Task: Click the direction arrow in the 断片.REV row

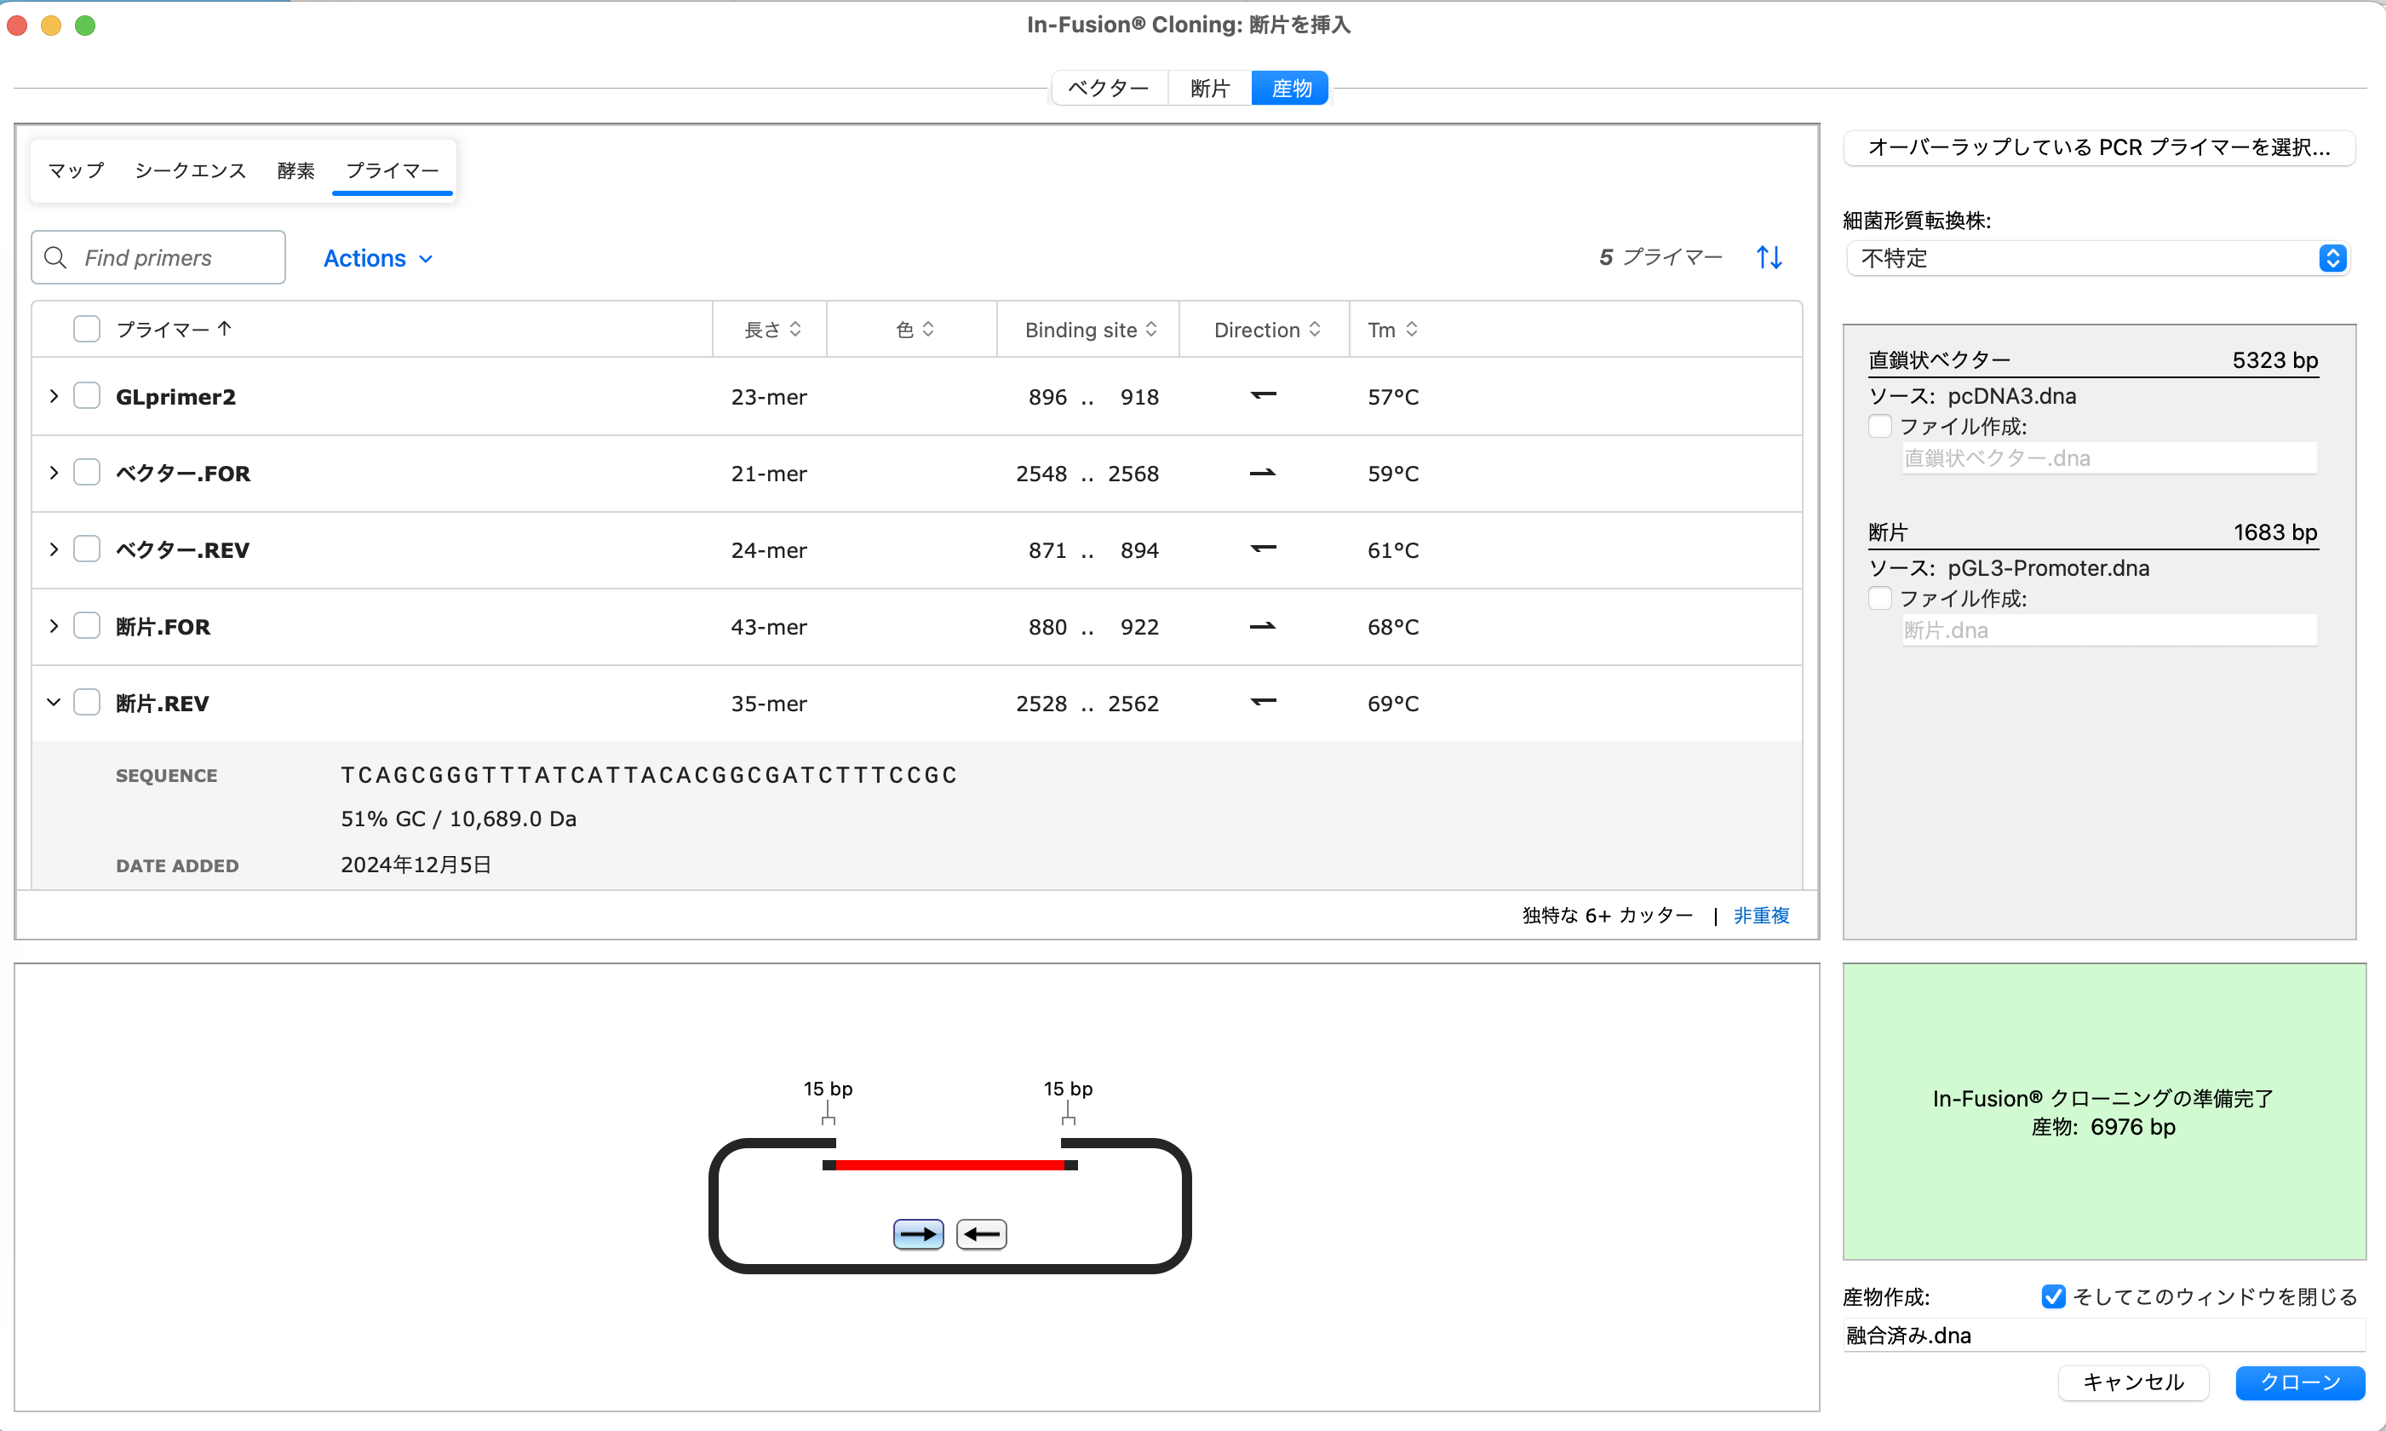Action: 1263,702
